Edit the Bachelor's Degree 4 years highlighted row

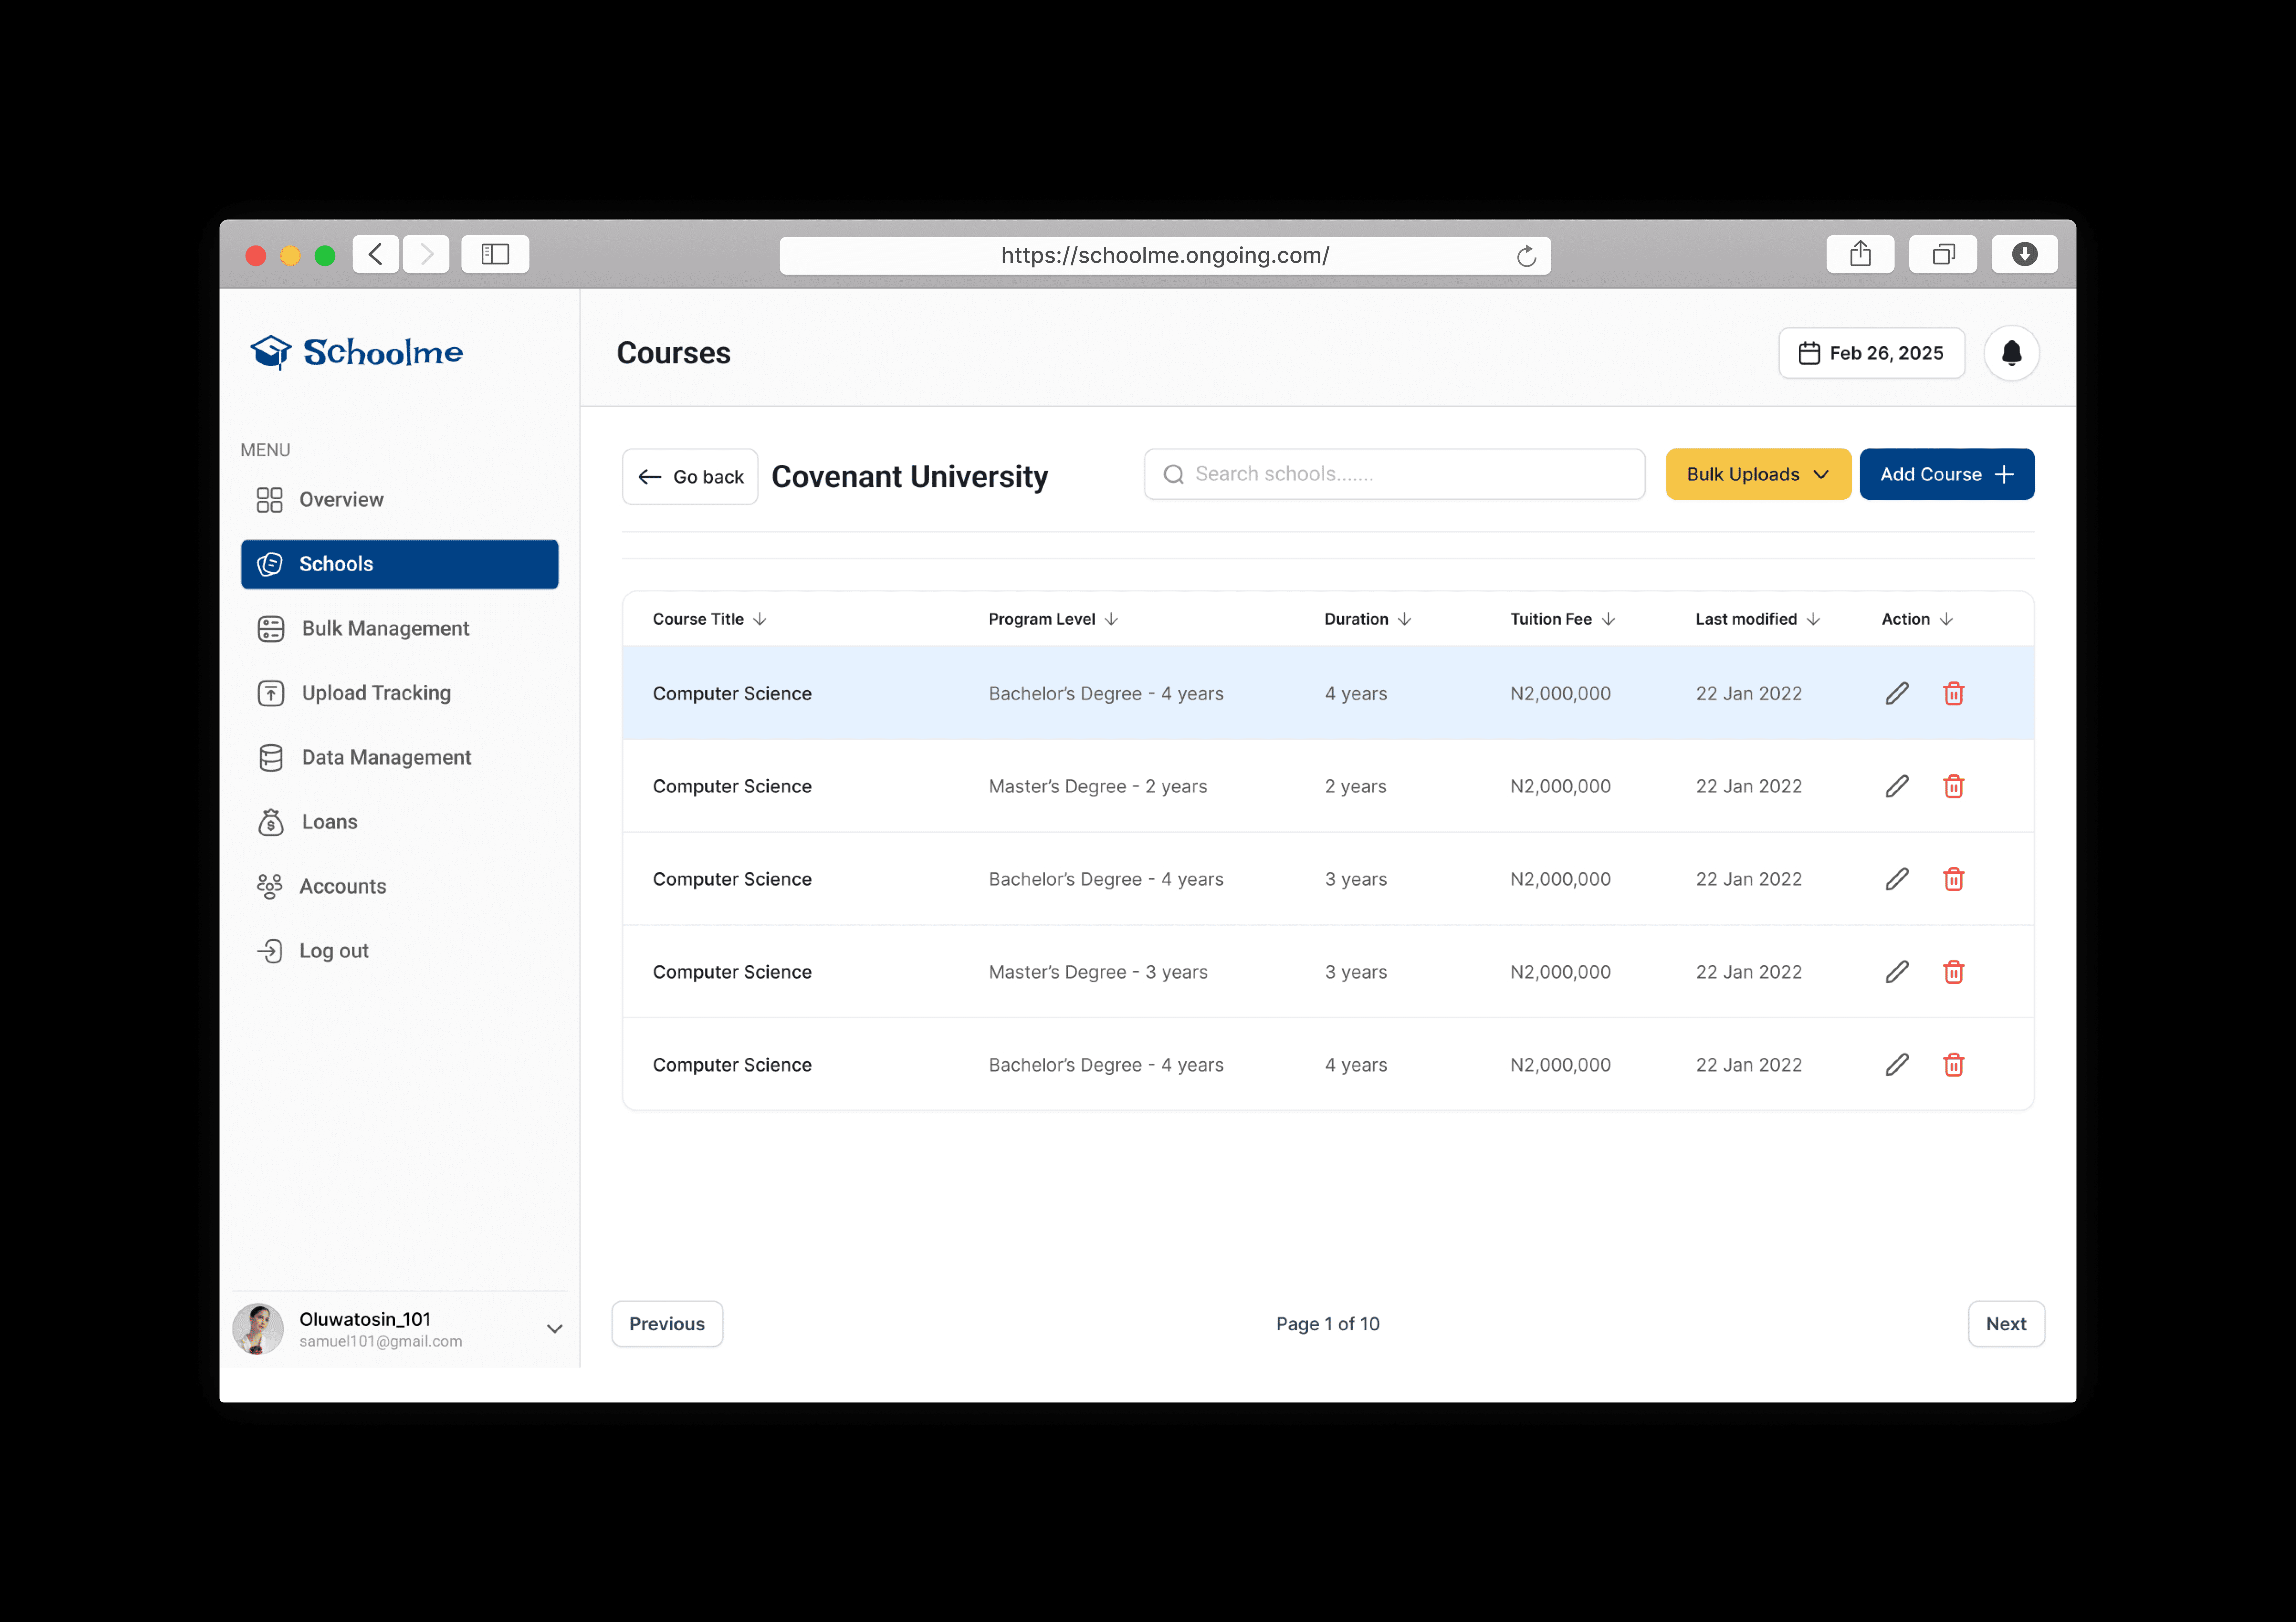(1897, 693)
